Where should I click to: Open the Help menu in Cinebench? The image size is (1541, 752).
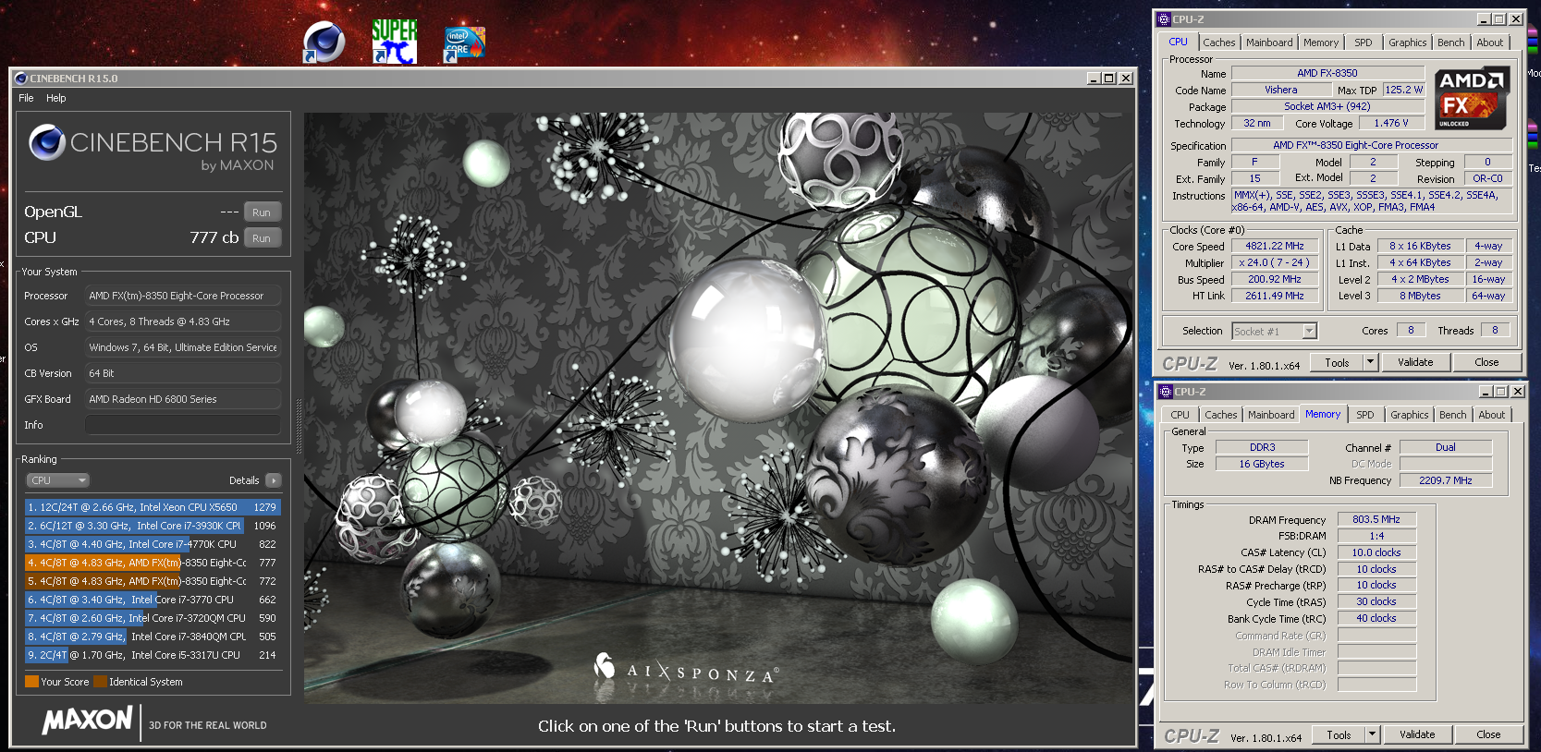56,98
